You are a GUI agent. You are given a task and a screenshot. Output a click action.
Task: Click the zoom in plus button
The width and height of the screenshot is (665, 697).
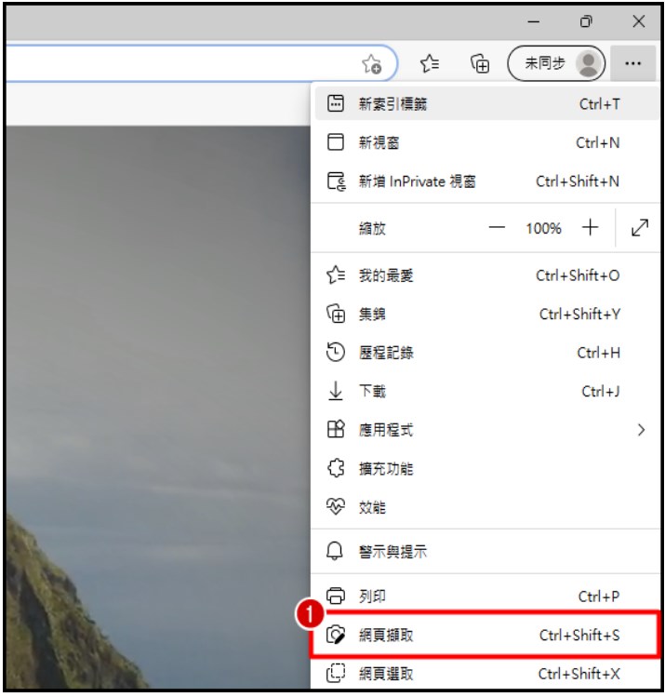point(590,228)
